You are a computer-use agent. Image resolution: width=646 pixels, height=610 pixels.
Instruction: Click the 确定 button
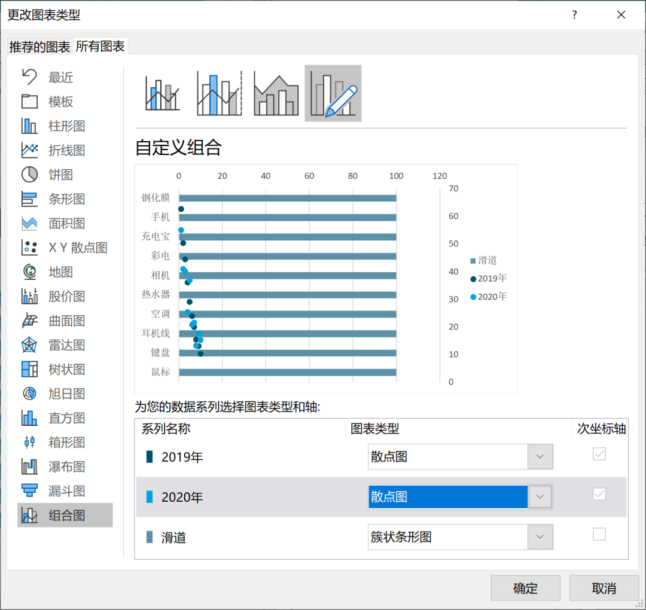[x=525, y=588]
